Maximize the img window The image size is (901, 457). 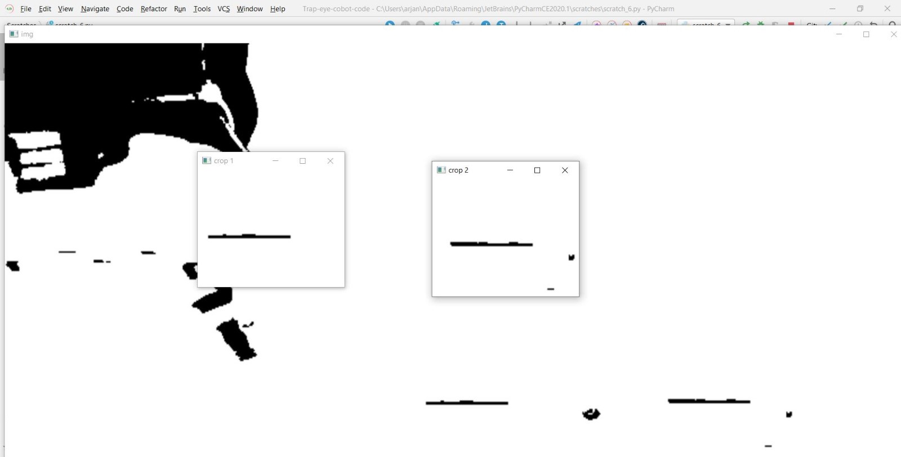866,34
